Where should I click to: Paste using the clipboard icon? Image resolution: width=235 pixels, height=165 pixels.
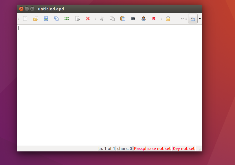(123, 18)
